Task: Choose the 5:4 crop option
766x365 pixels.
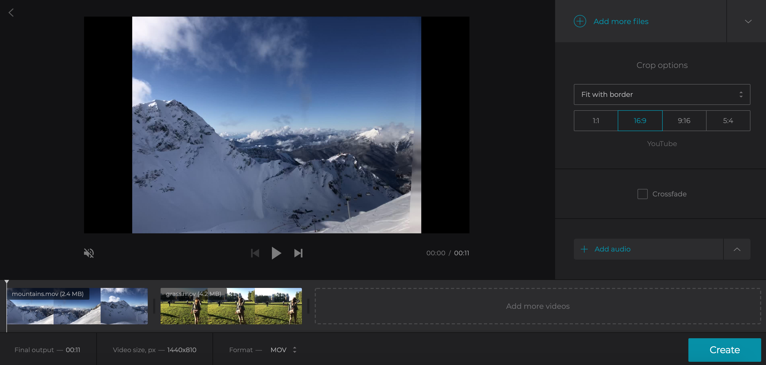Action: click(x=728, y=120)
